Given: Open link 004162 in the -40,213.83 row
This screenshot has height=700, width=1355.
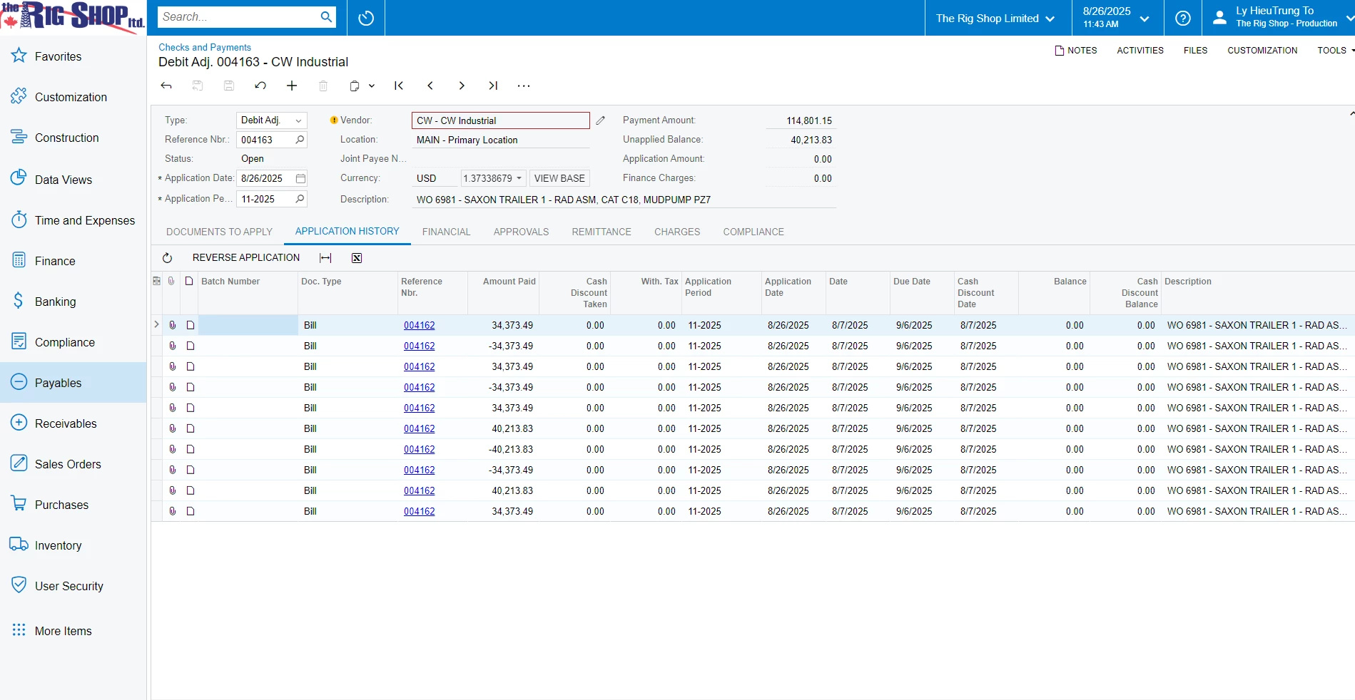Looking at the screenshot, I should [x=420, y=449].
